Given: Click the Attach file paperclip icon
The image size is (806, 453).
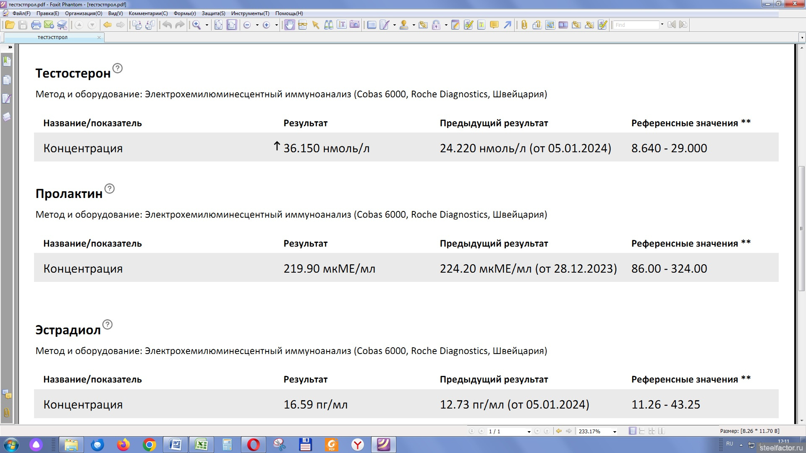Looking at the screenshot, I should [524, 25].
